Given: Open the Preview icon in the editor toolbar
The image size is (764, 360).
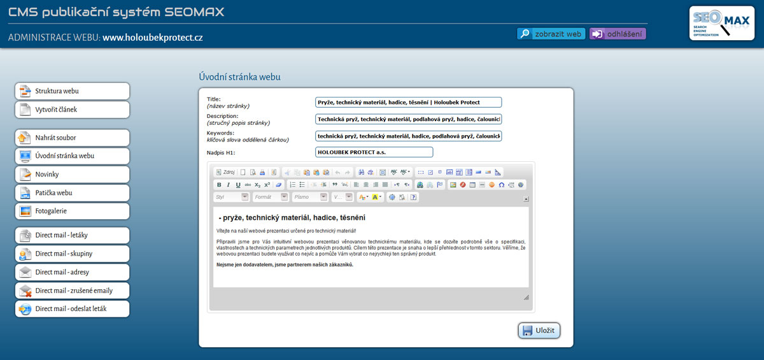Looking at the screenshot, I should pyautogui.click(x=253, y=172).
